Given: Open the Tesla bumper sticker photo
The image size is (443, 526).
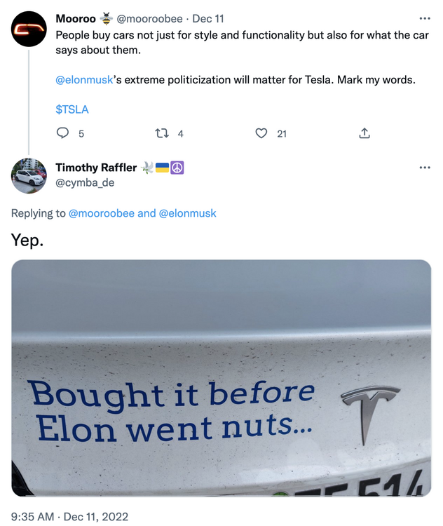Looking at the screenshot, I should (x=221, y=377).
